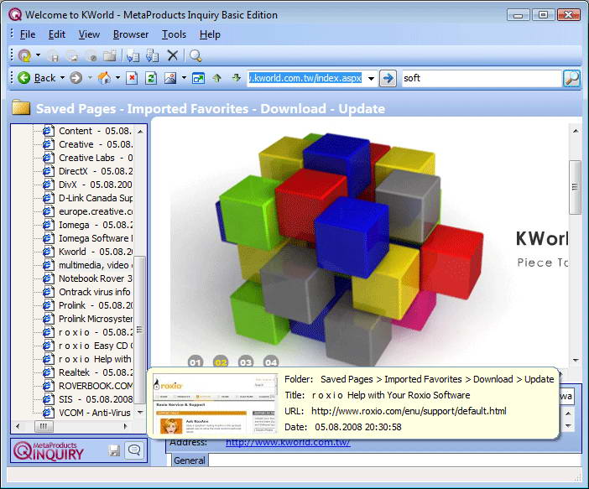Click the web page vertical scrollbar thumb
Image resolution: width=589 pixels, height=489 pixels.
(575, 187)
